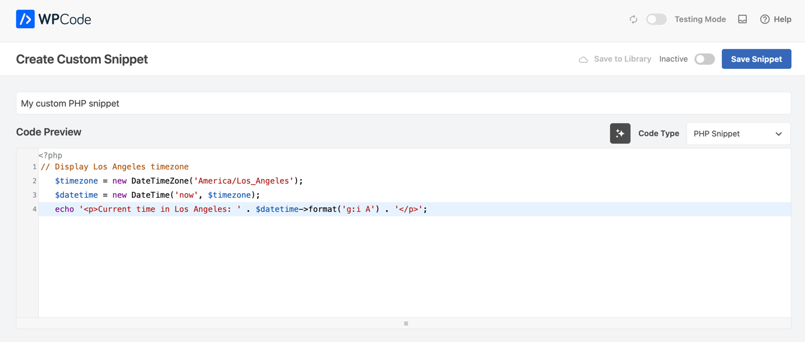Click the WPCode wordmark text

pos(65,19)
